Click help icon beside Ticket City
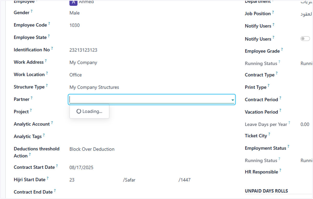The width and height of the screenshot is (313, 199). (x=269, y=134)
